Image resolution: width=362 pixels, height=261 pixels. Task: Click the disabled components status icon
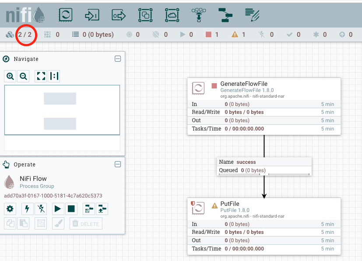coord(261,35)
